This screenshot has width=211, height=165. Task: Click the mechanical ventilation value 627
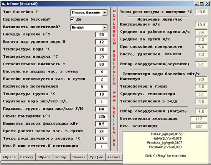[199, 126]
